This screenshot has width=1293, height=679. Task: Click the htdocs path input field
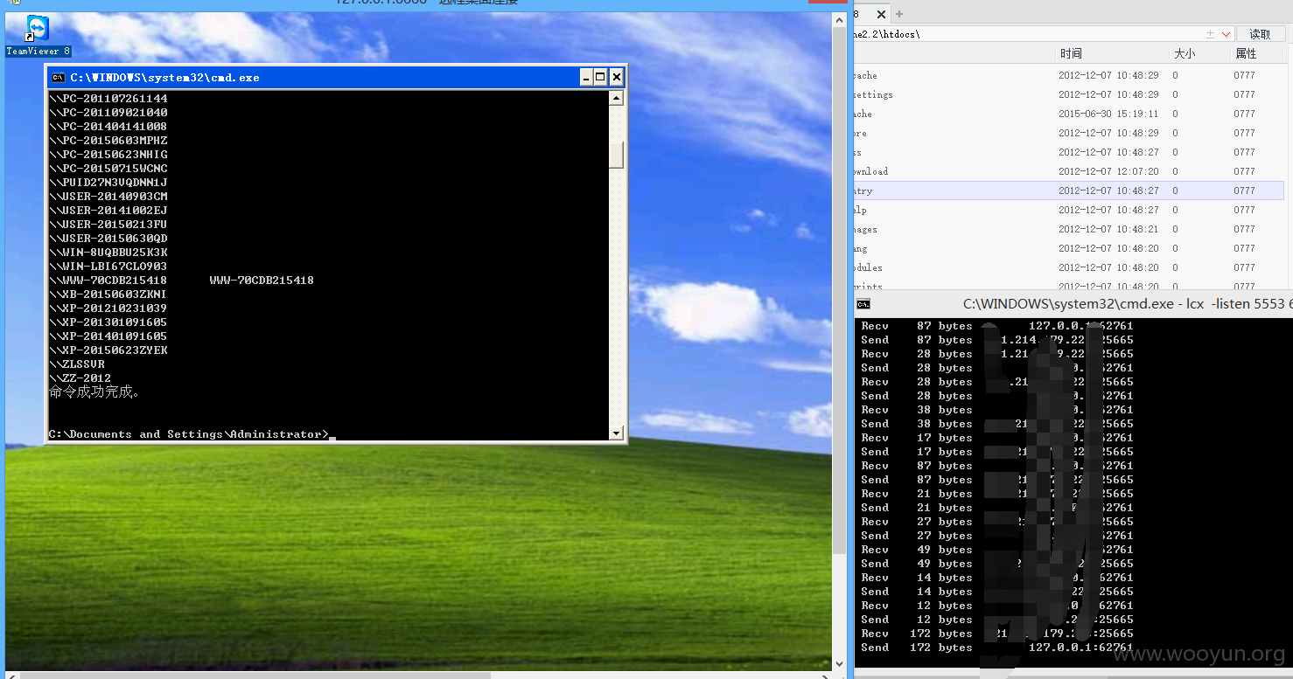point(1028,34)
